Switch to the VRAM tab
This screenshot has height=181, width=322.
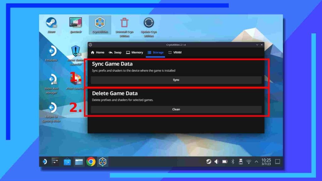[175, 52]
